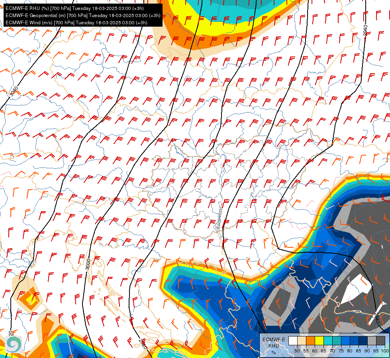Select the medium blue 80–85% legend swatch
The width and height of the screenshot is (390, 358).
[x=355, y=340]
